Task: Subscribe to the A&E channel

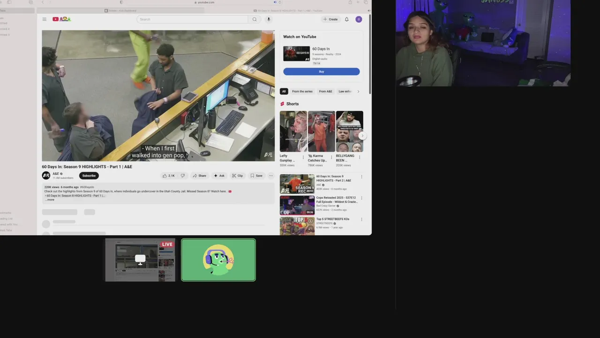Action: (89, 176)
